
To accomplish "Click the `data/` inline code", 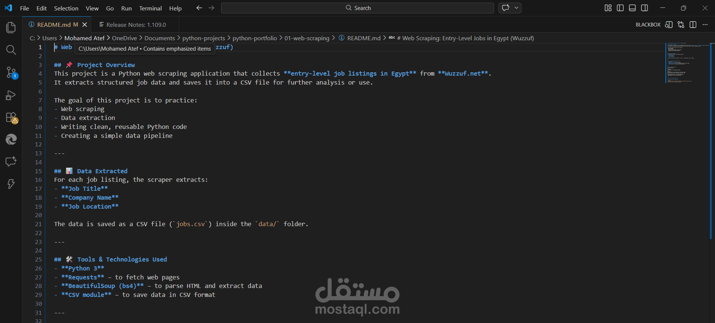I will pyautogui.click(x=267, y=224).
